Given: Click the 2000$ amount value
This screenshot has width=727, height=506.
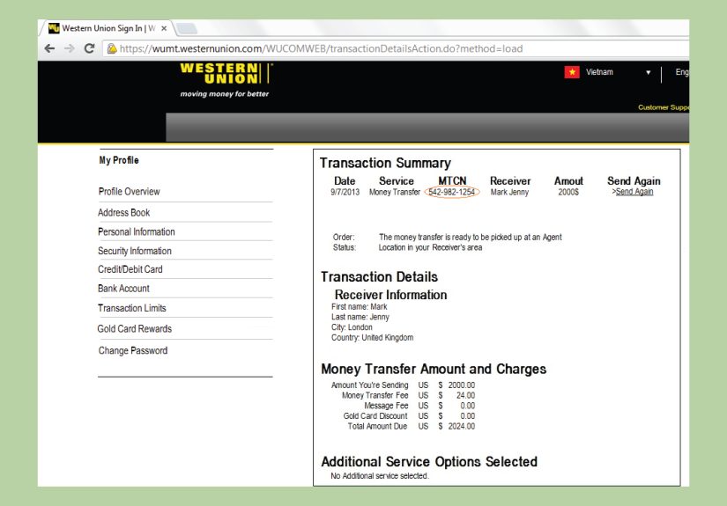Looking at the screenshot, I should point(568,192).
